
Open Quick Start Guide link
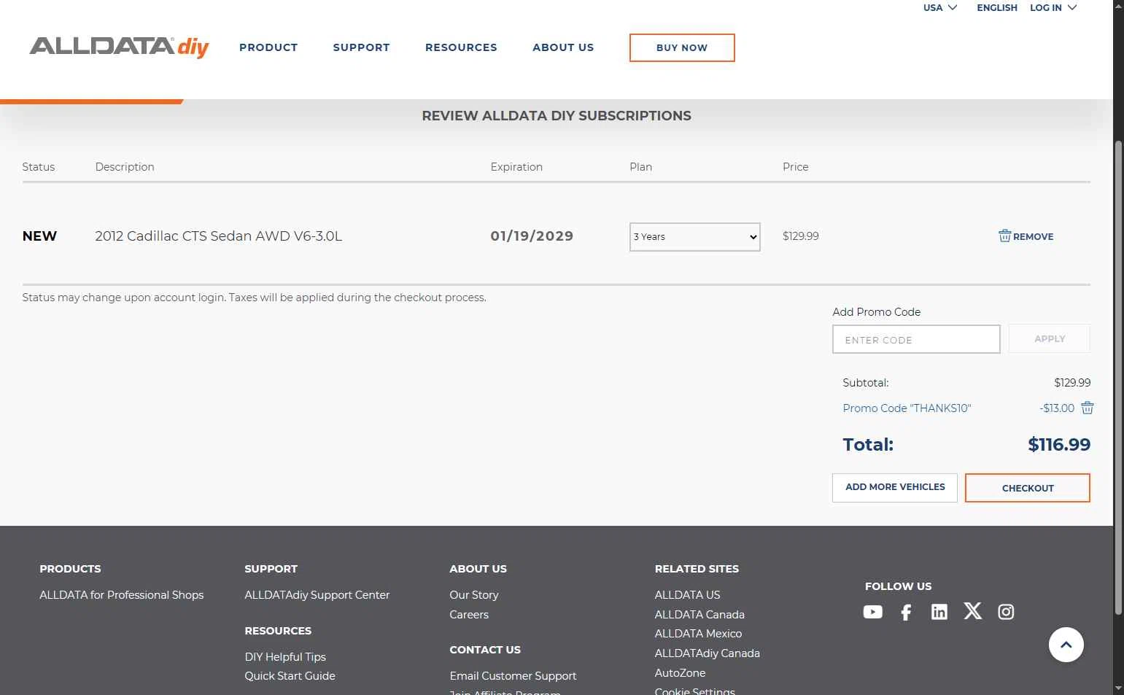(x=290, y=676)
